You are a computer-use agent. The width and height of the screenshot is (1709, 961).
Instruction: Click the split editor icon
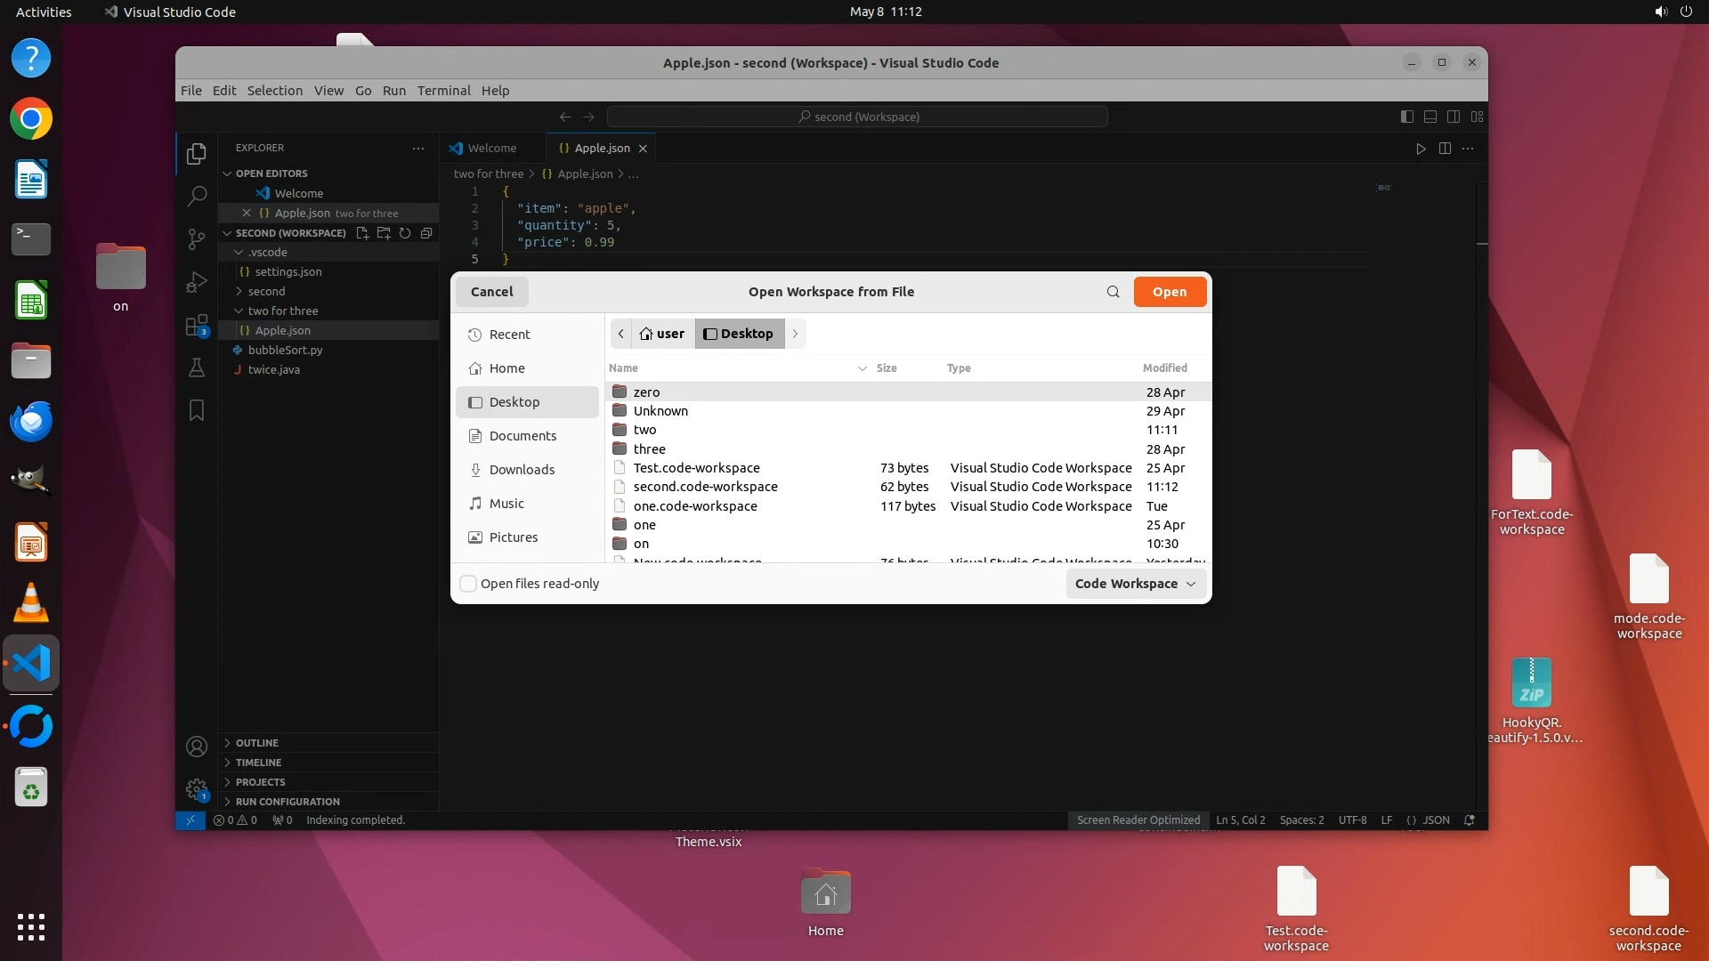1445,149
